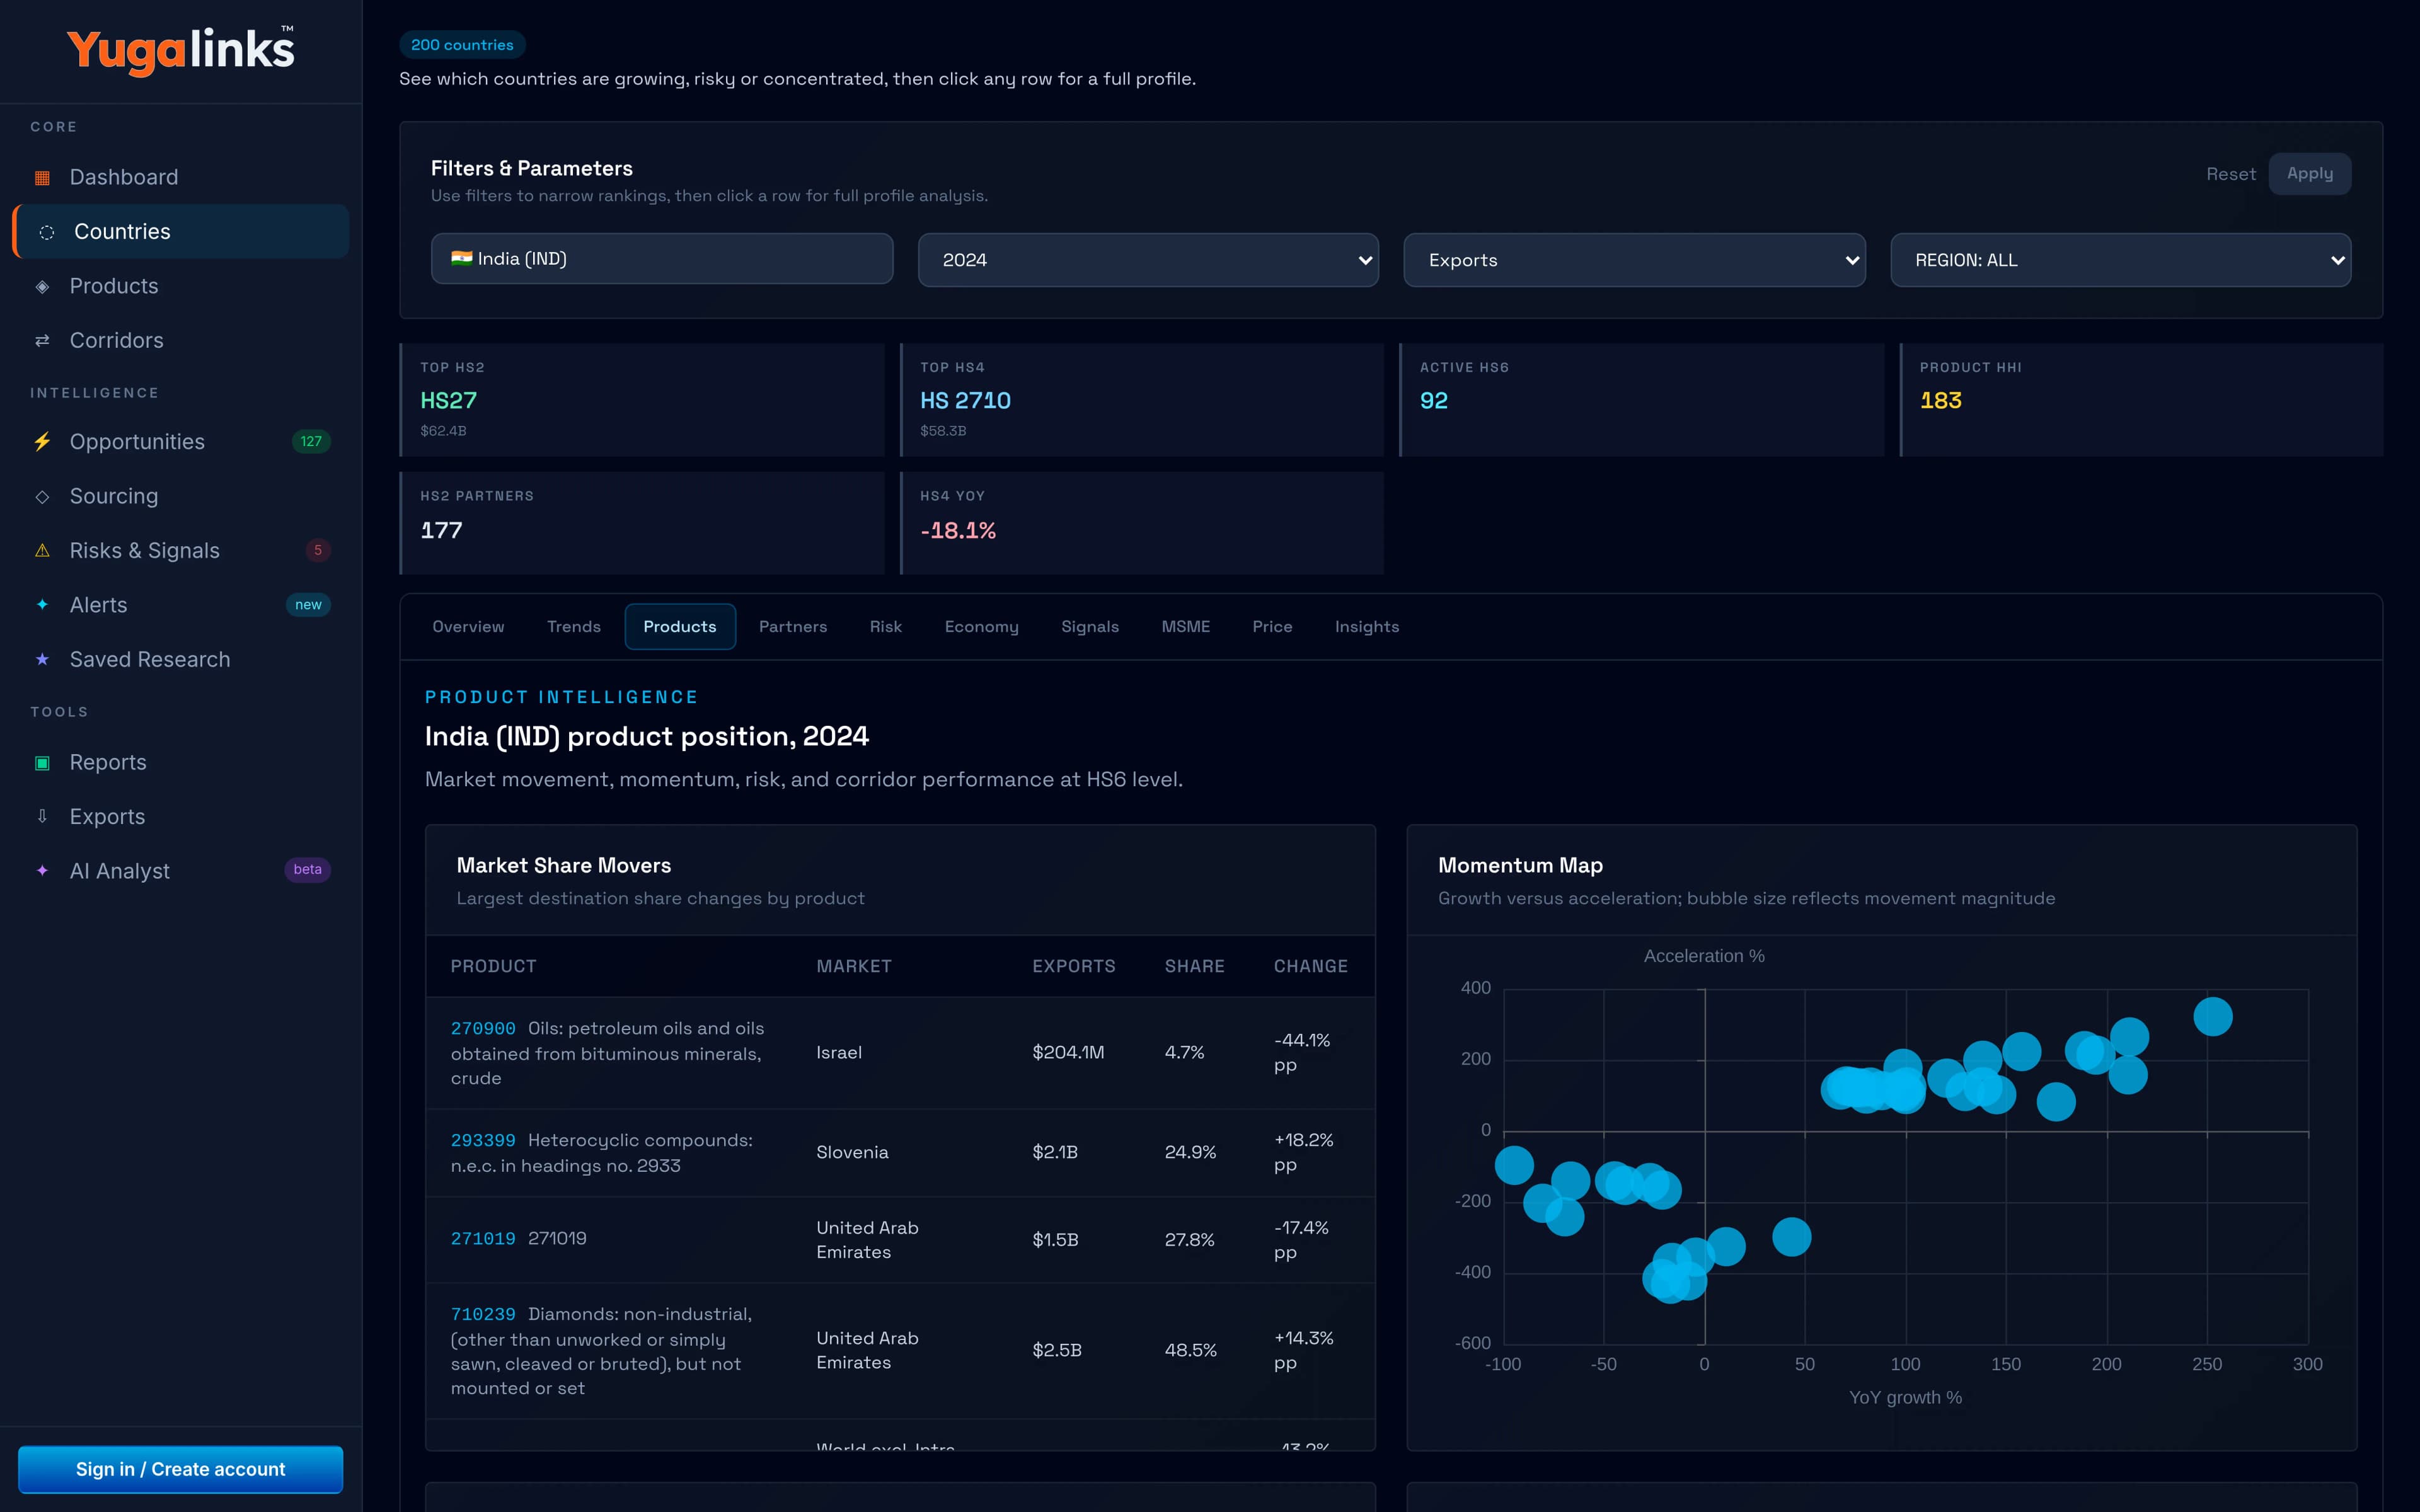Click the 'new' badge next to Alerts
Screen dimensions: 2420x1512
[x=308, y=605]
